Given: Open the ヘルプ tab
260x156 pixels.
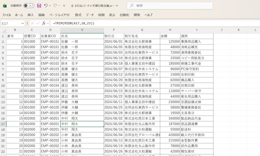Looking at the screenshot, I should pos(148,15).
